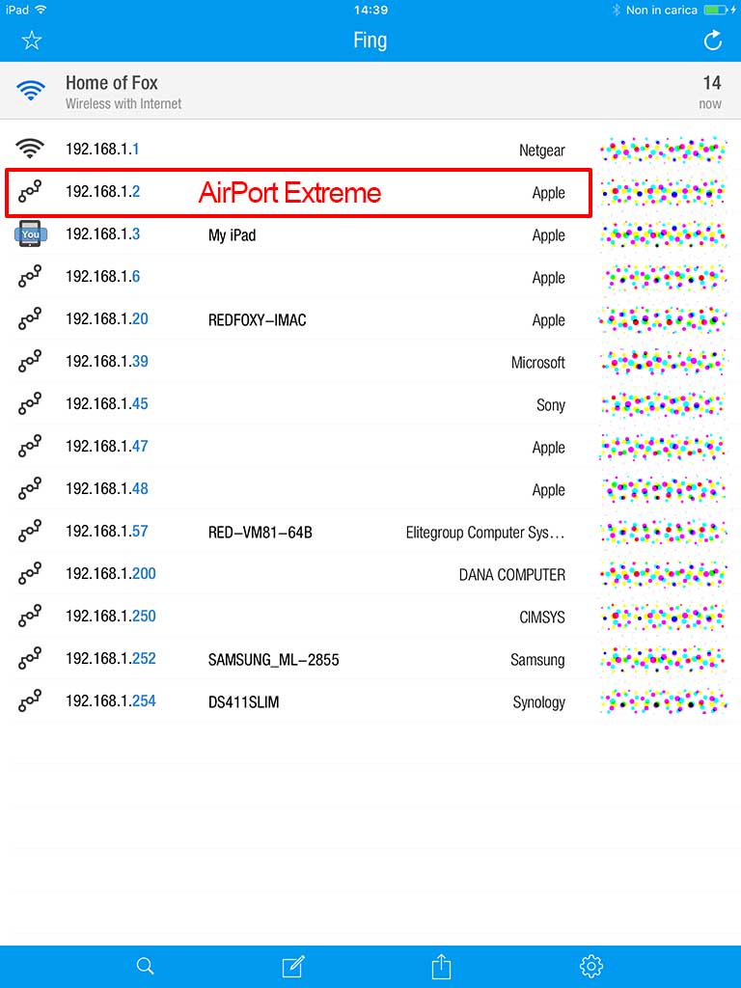Image resolution: width=741 pixels, height=988 pixels.
Task: Tap the node icon for 192.168.1.250
Action: coord(30,616)
